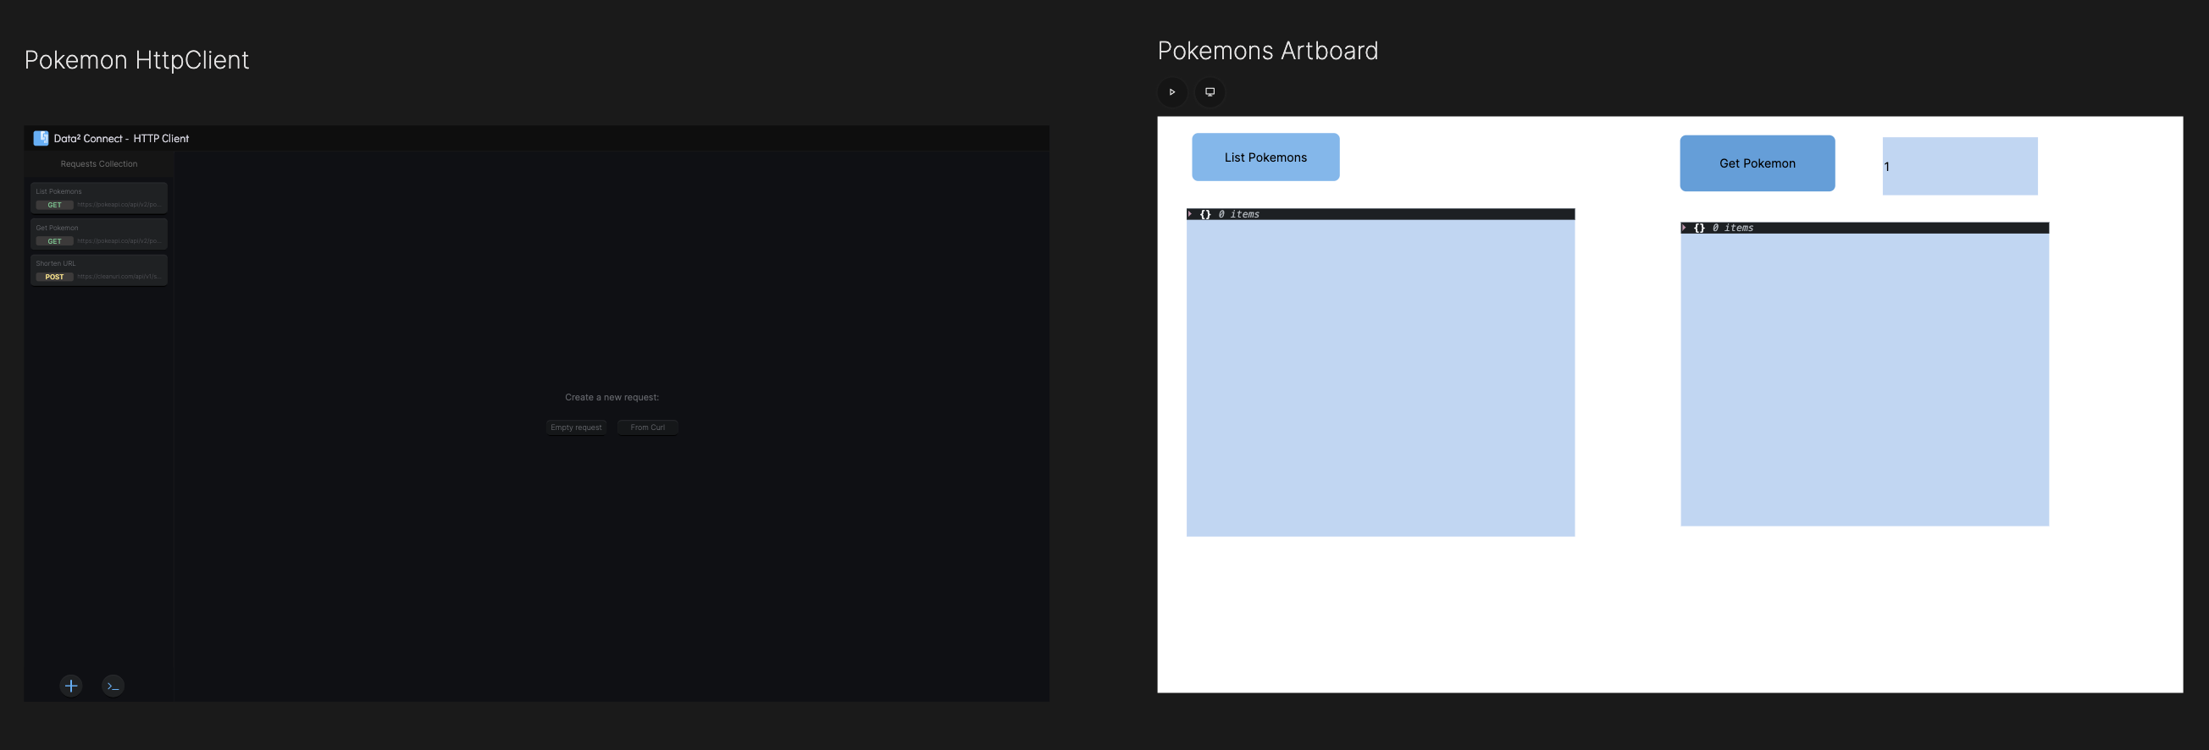This screenshot has height=750, width=2209.
Task: Click the Requests Collection header
Action: click(x=98, y=163)
